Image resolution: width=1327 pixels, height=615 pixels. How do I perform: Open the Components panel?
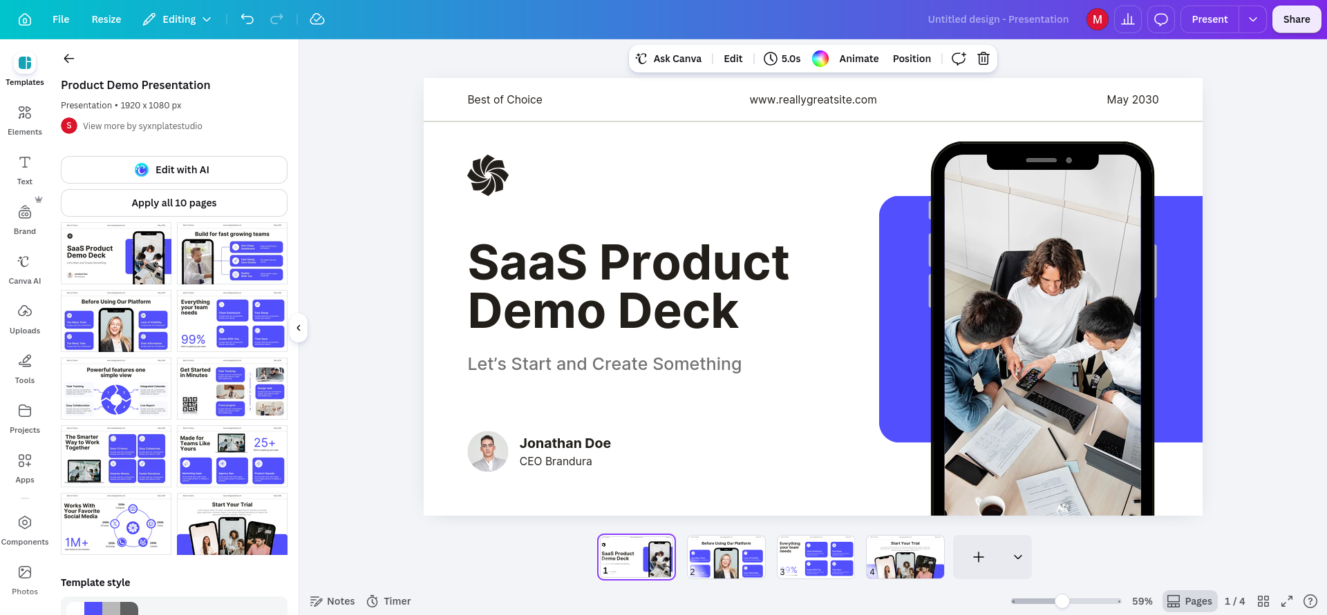click(25, 530)
